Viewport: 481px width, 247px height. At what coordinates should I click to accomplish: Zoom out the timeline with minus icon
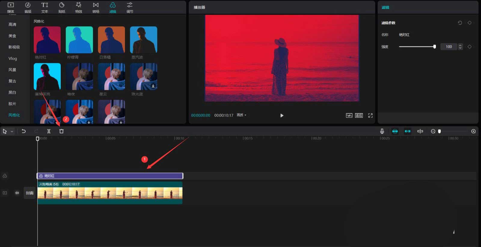click(x=433, y=131)
